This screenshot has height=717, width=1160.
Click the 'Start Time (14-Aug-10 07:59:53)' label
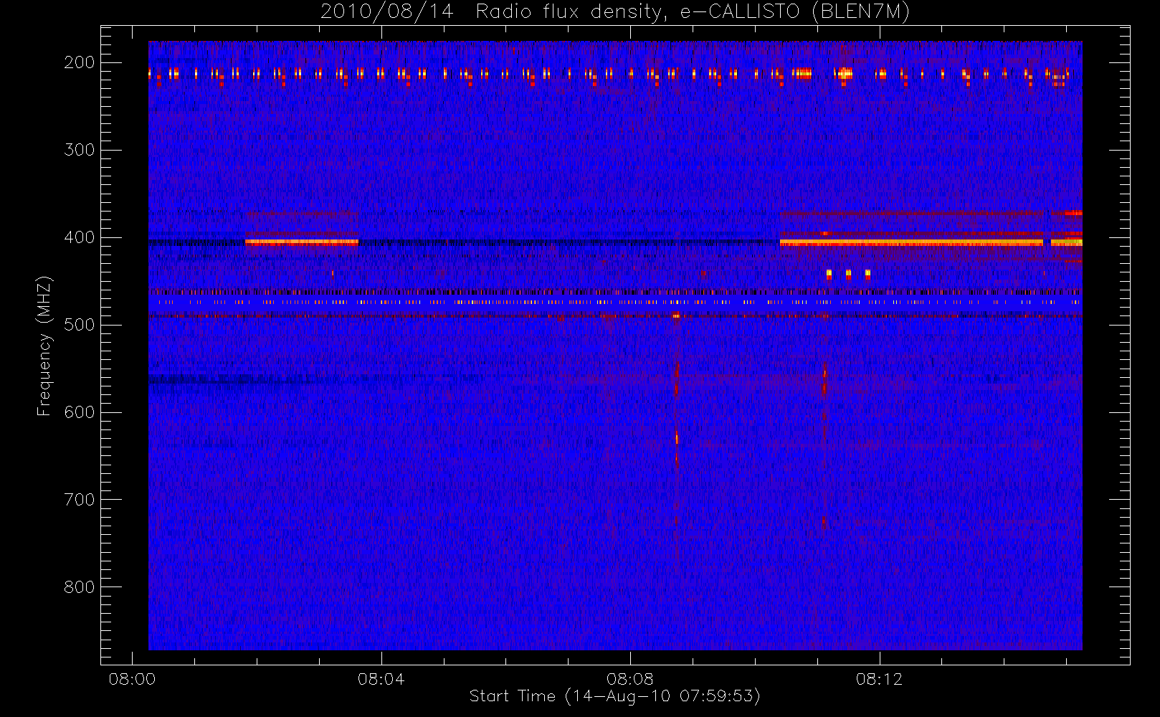(x=614, y=696)
